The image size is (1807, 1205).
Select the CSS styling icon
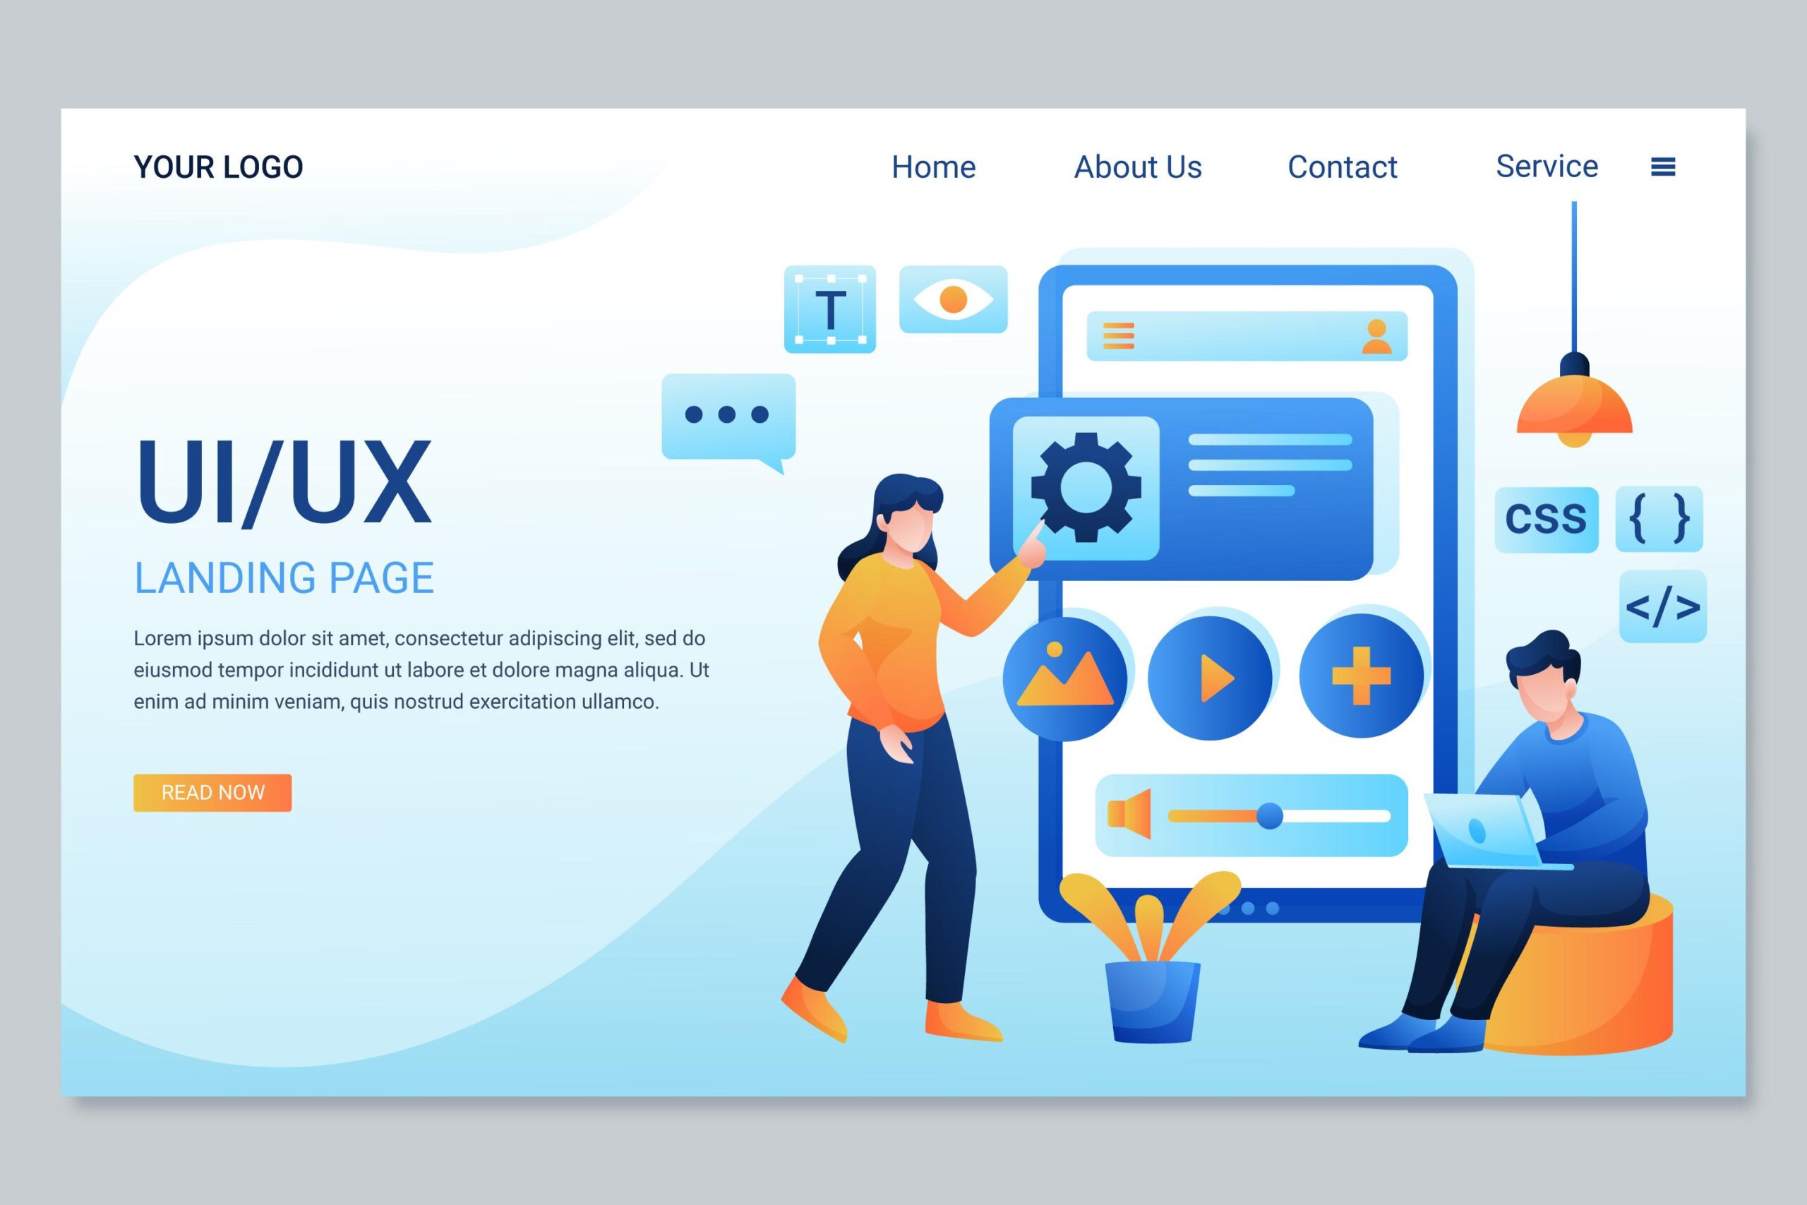1545,517
